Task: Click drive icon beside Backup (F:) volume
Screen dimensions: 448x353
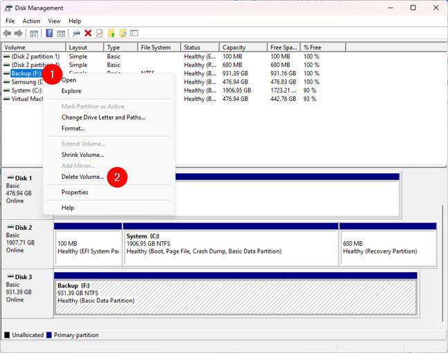Action: click(x=7, y=73)
